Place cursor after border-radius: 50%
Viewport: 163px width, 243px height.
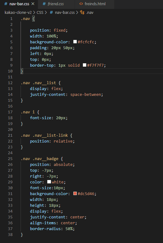75,229
